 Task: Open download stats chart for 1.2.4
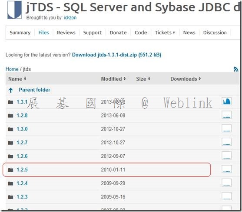[x=226, y=183]
